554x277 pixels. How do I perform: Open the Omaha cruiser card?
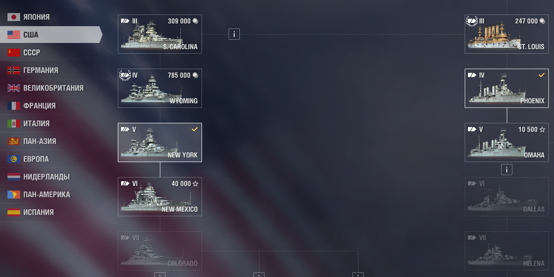(x=507, y=142)
